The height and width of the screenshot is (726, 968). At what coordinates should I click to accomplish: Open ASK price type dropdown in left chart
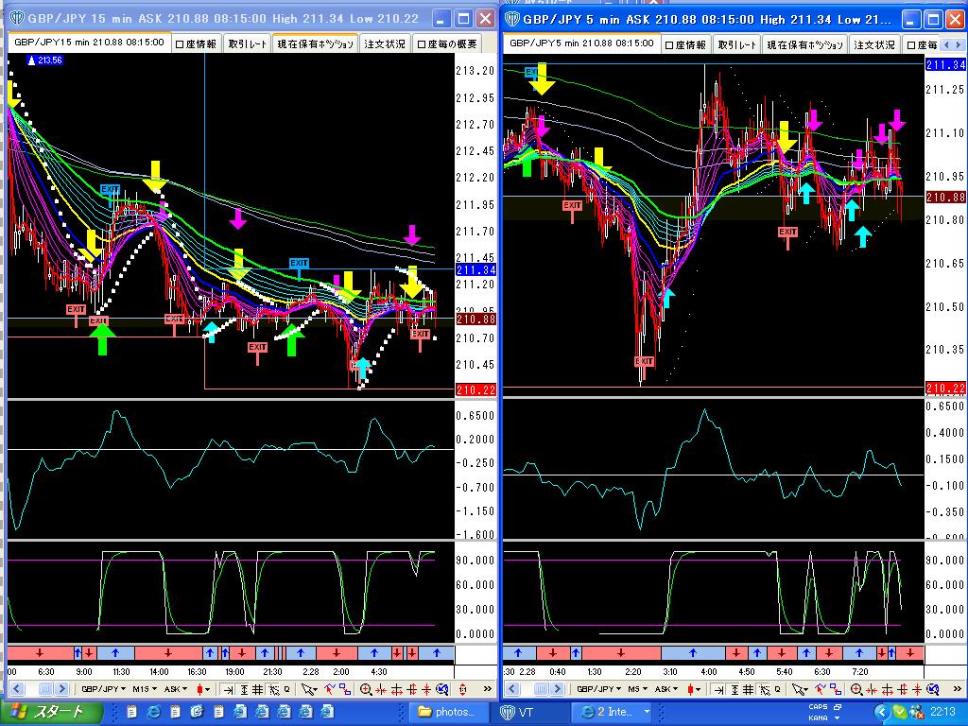click(176, 689)
